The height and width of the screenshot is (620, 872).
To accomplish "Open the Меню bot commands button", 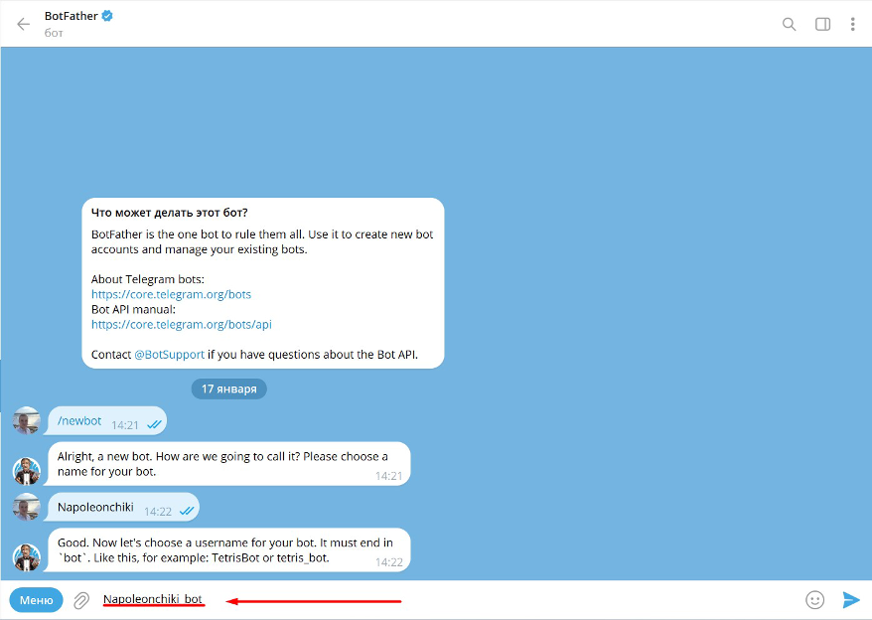I will pyautogui.click(x=36, y=600).
